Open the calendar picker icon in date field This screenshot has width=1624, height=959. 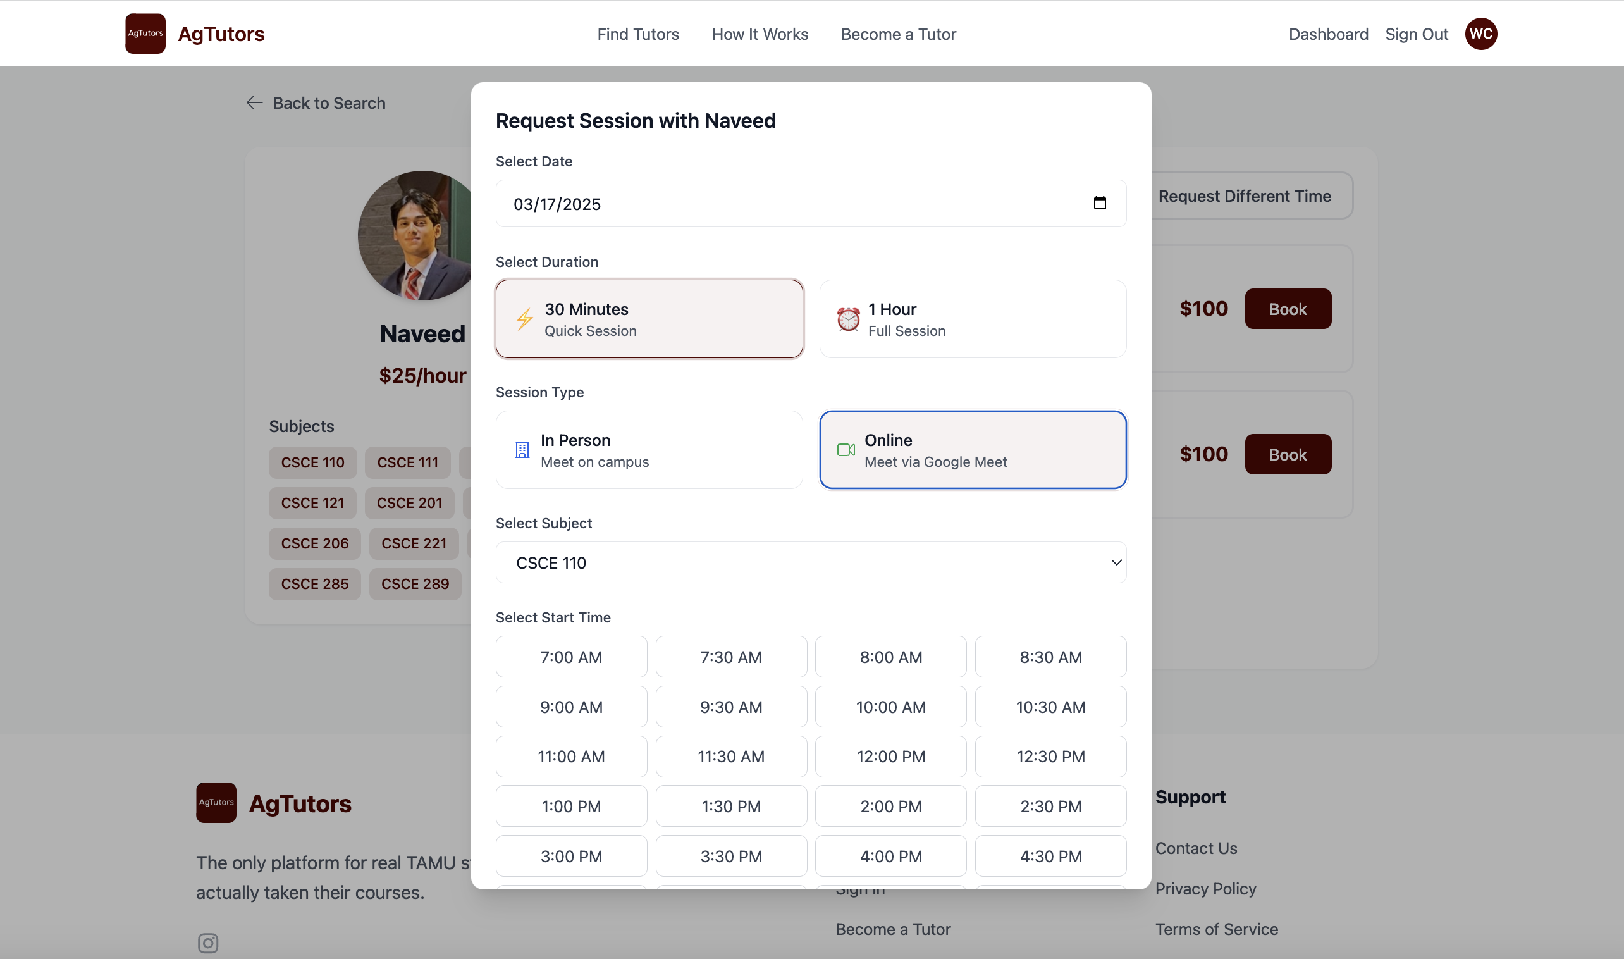click(x=1100, y=203)
